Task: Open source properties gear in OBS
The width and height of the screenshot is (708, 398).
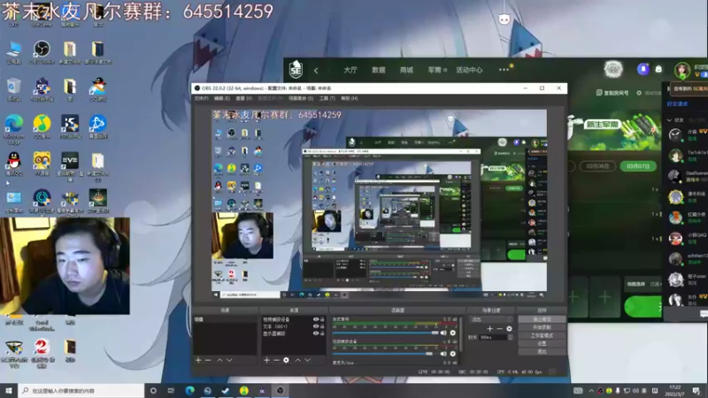Action: pos(286,360)
